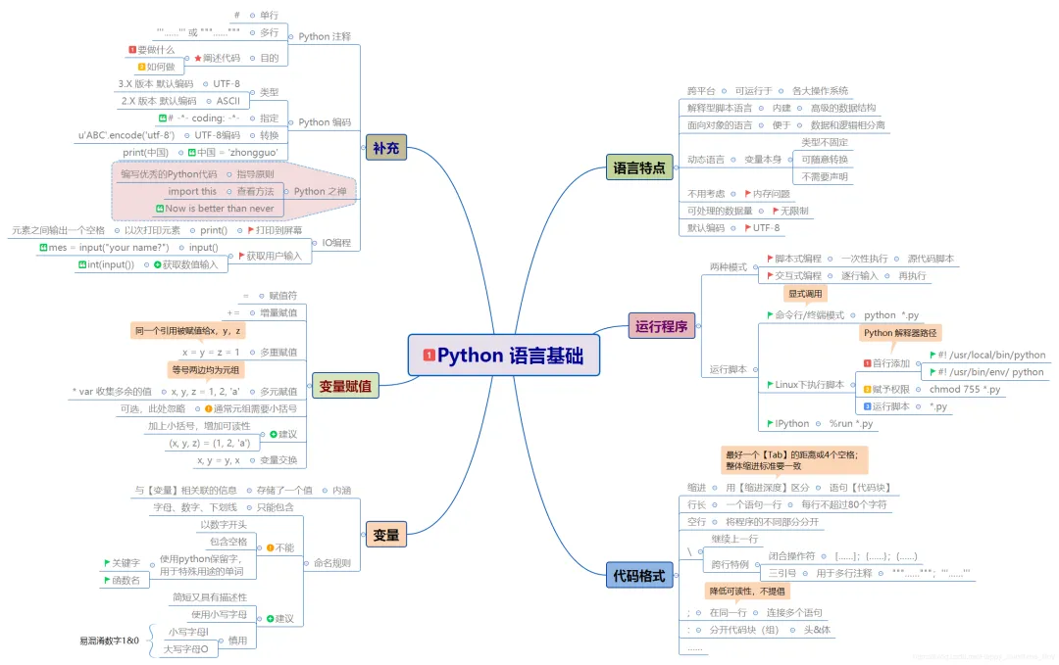Click the green note icon beside mes = input("your name?")

[43, 248]
